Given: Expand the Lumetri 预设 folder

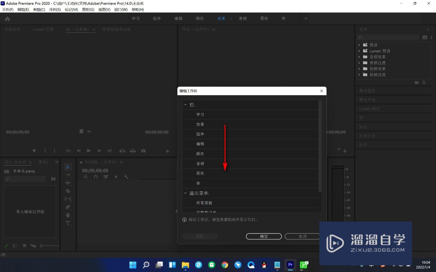Looking at the screenshot, I should point(359,51).
